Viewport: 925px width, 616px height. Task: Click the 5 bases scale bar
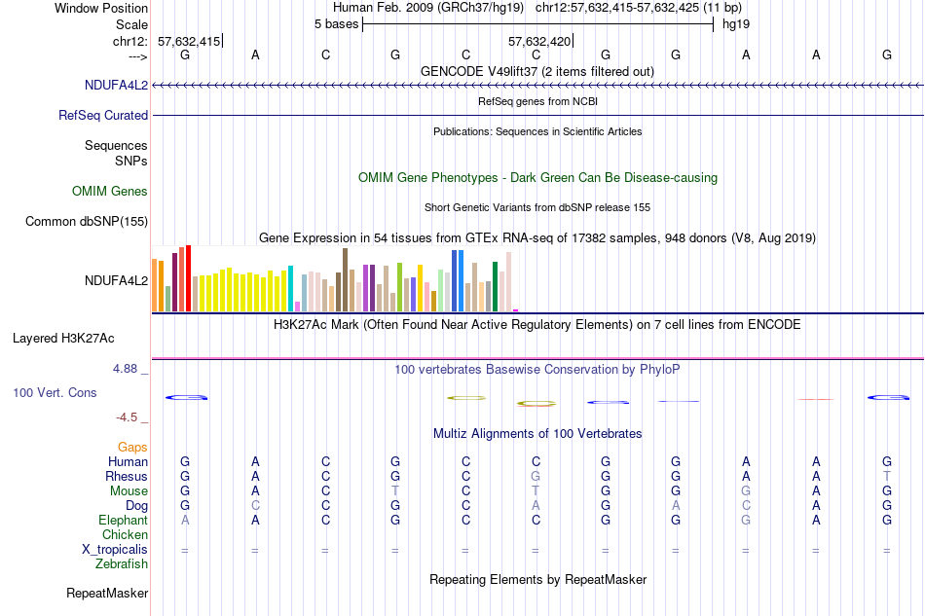538,24
